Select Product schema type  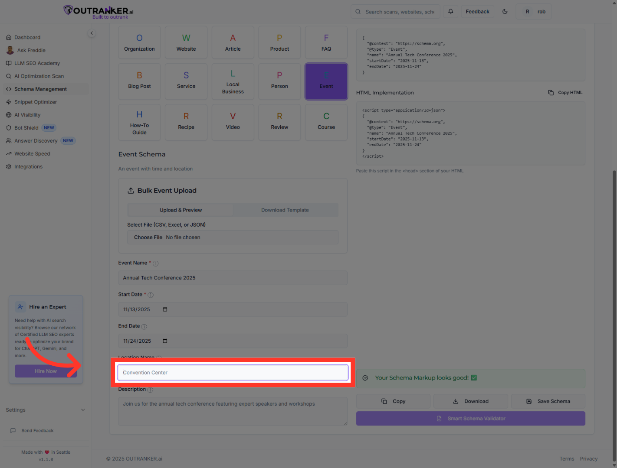(x=279, y=42)
